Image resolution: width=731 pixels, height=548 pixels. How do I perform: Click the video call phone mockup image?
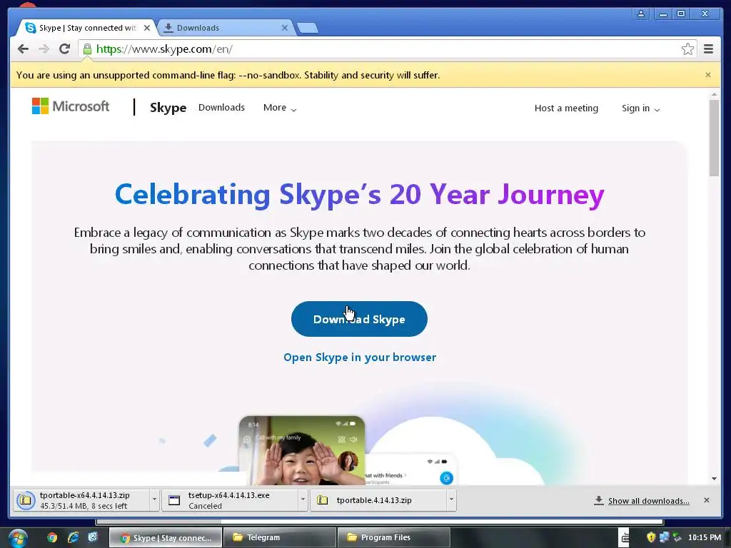[x=302, y=451]
